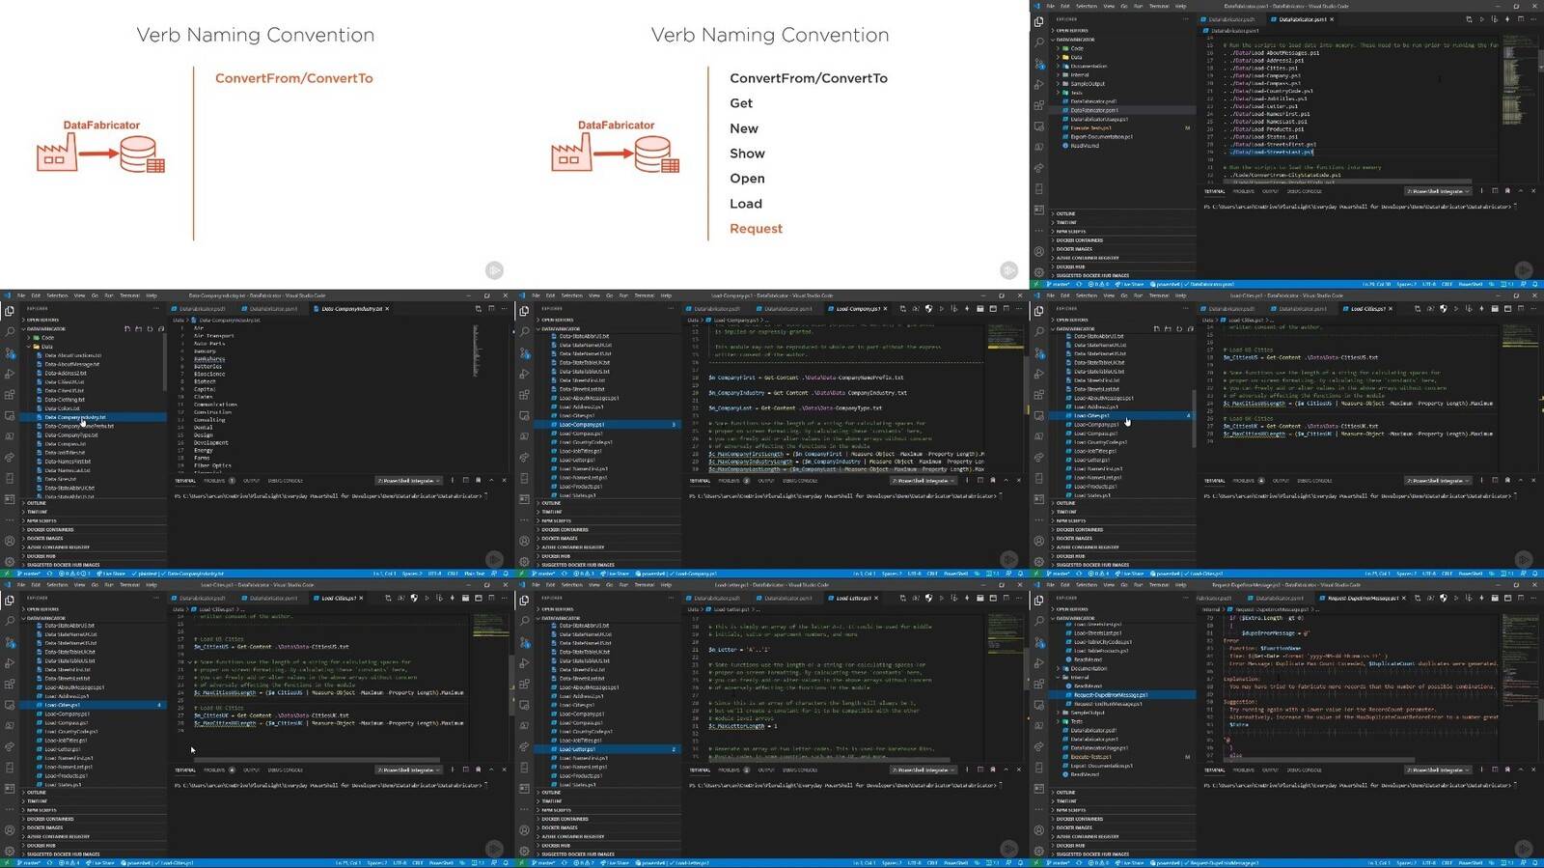This screenshot has height=868, width=1544.
Task: Toggle maximized panel in the DataFabricator.psm1 window
Action: point(1521,191)
